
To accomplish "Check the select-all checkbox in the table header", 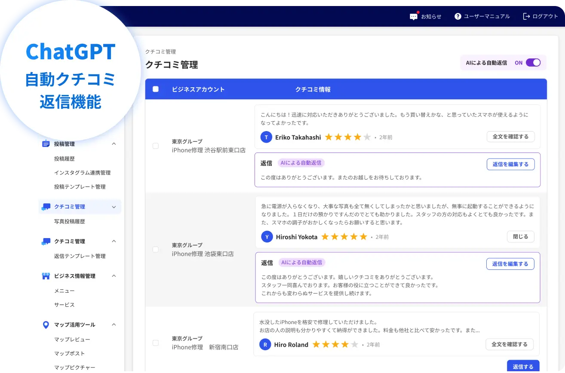I will (156, 89).
